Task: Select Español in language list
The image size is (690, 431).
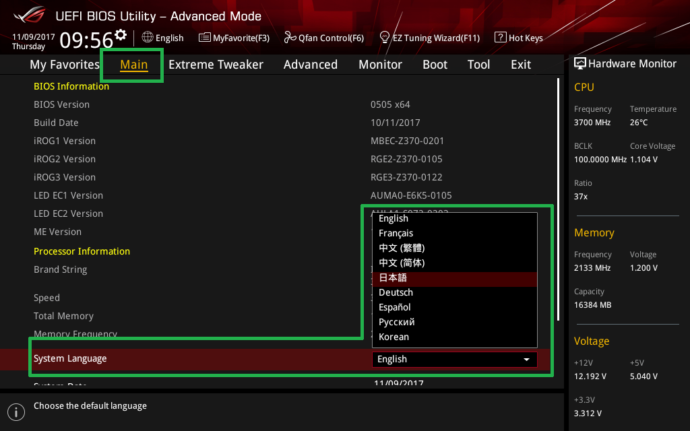Action: 455,307
